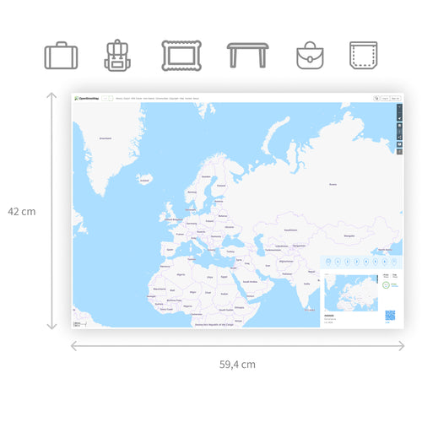This screenshot has width=422, height=422.
Task: Click the Greenland map label
Action: pos(105,138)
